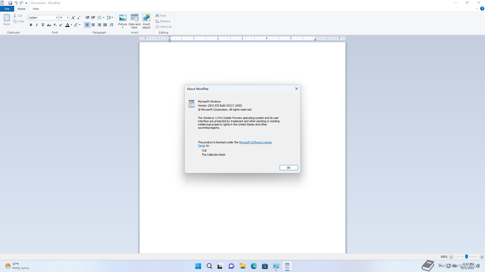This screenshot has width=485, height=272.
Task: Open WordPad Help icon
Action: pyautogui.click(x=482, y=9)
